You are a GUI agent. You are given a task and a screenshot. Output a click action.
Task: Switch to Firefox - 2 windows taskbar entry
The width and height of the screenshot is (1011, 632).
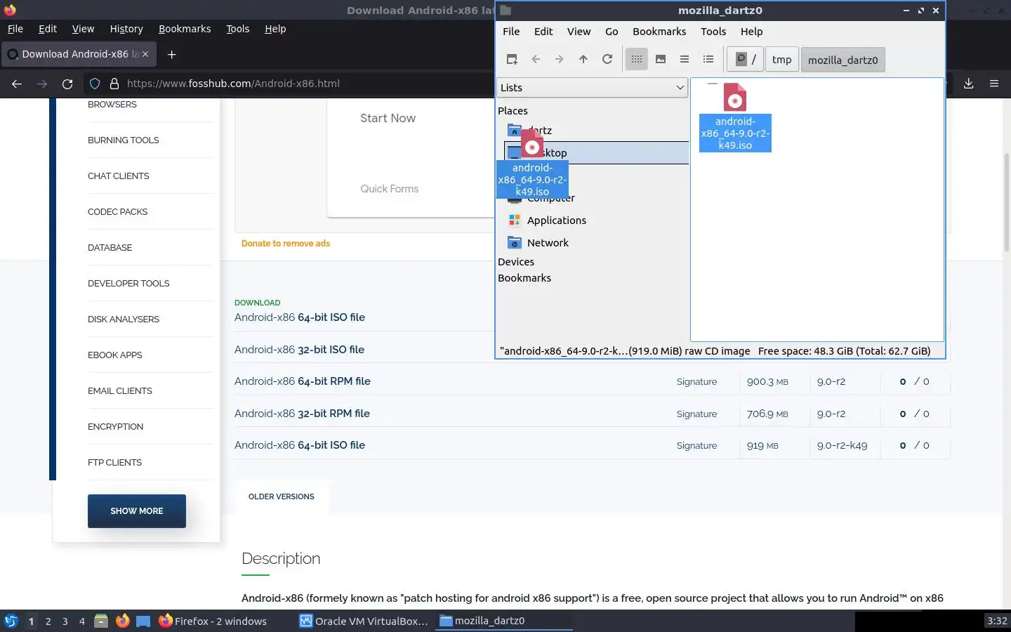point(213,621)
